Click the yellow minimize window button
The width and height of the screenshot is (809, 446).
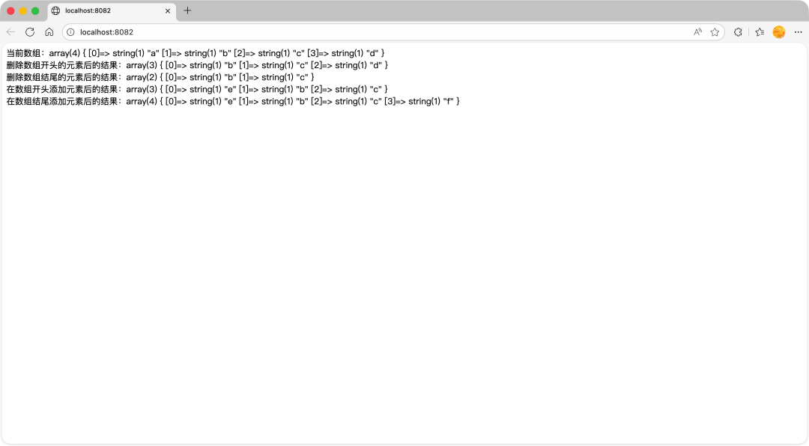(22, 10)
